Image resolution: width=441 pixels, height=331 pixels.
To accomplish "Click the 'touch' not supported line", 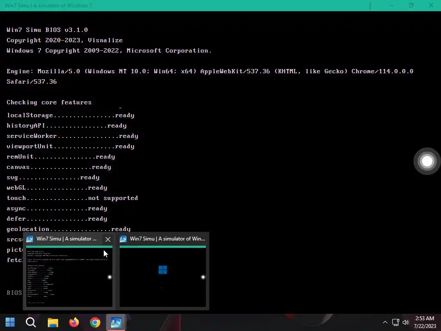I will coord(72,198).
